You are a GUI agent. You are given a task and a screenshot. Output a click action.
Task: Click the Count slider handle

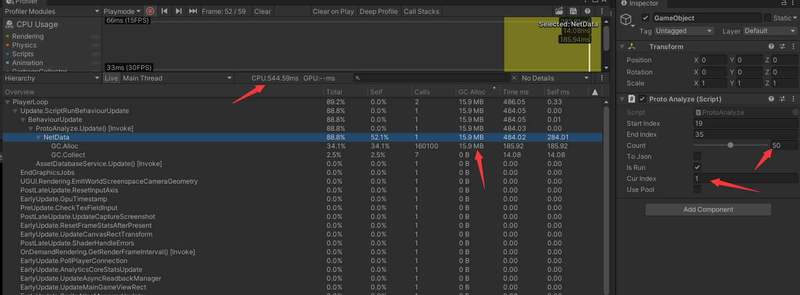point(730,146)
